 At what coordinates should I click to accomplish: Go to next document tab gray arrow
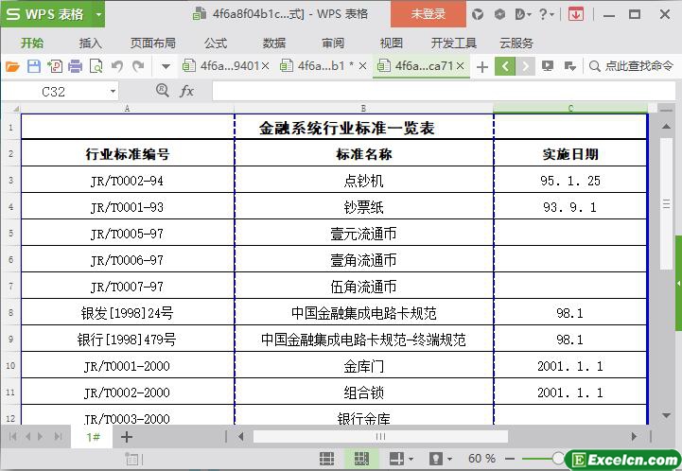525,66
